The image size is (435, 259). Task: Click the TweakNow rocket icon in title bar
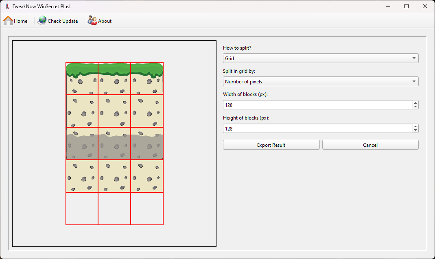7,6
